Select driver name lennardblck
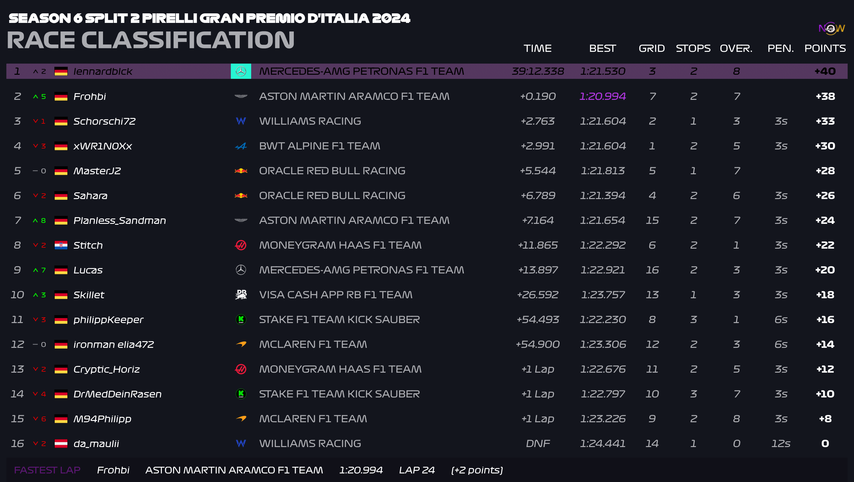Viewport: 854px width, 482px height. (103, 71)
